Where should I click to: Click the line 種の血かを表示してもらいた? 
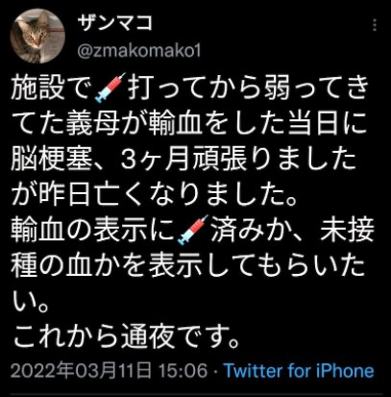[x=187, y=265]
